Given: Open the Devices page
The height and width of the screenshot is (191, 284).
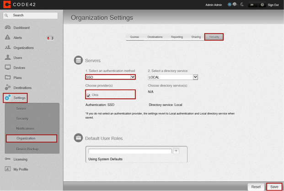Looking at the screenshot, I should tap(19, 68).
